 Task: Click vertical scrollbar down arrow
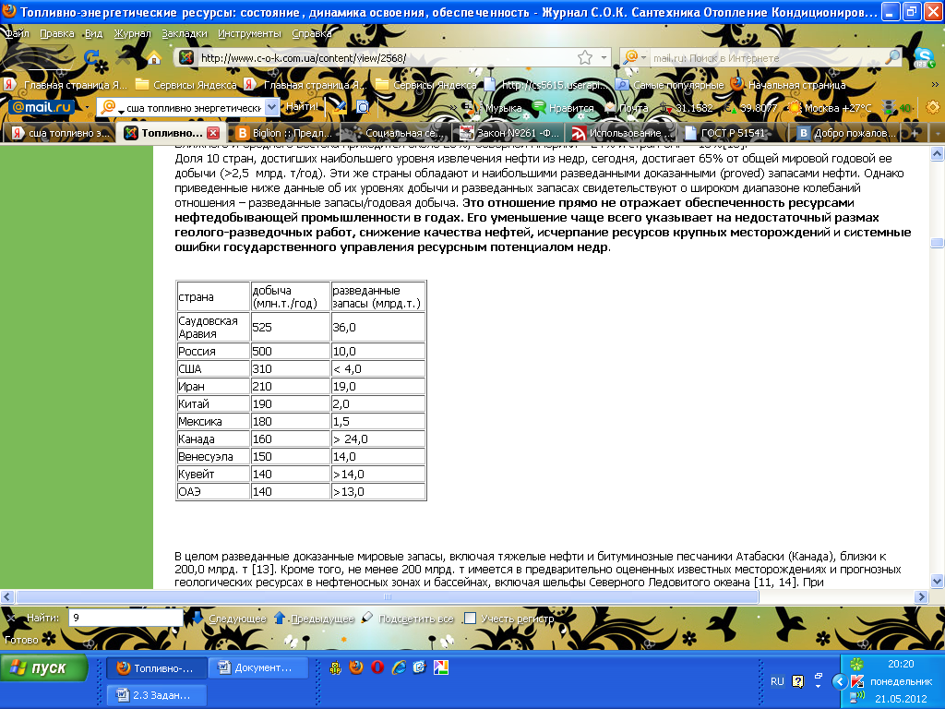pos(938,582)
